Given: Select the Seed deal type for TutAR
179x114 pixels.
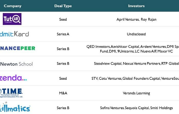Looking at the screenshot, I should pyautogui.click(x=63, y=19).
